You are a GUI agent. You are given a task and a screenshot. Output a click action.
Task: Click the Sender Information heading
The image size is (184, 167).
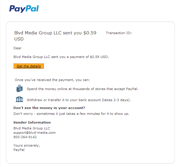tap(32, 122)
